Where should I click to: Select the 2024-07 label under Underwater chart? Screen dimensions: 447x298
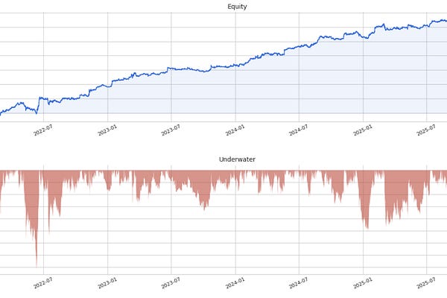click(299, 283)
